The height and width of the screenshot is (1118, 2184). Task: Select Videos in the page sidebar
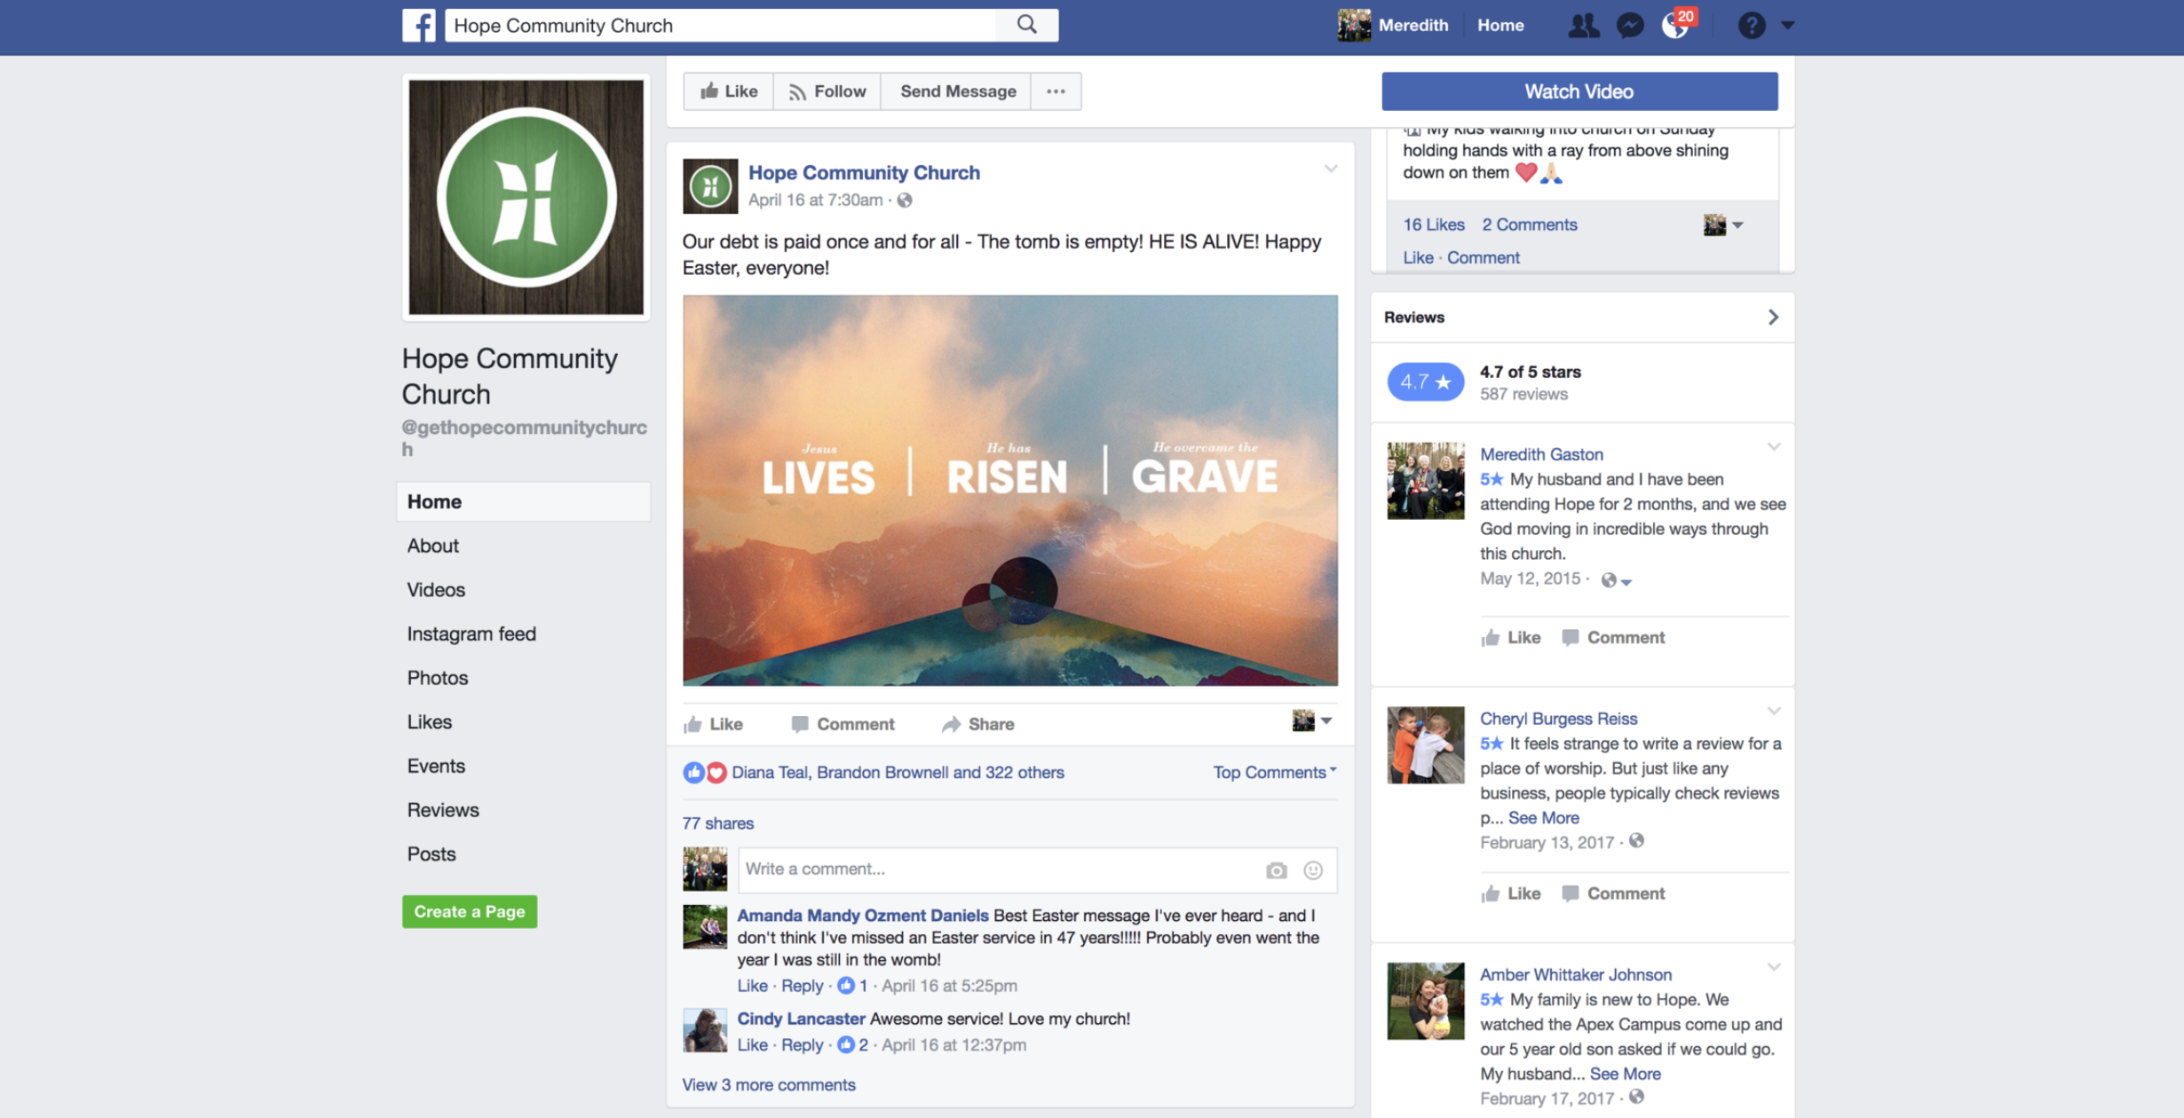coord(436,589)
